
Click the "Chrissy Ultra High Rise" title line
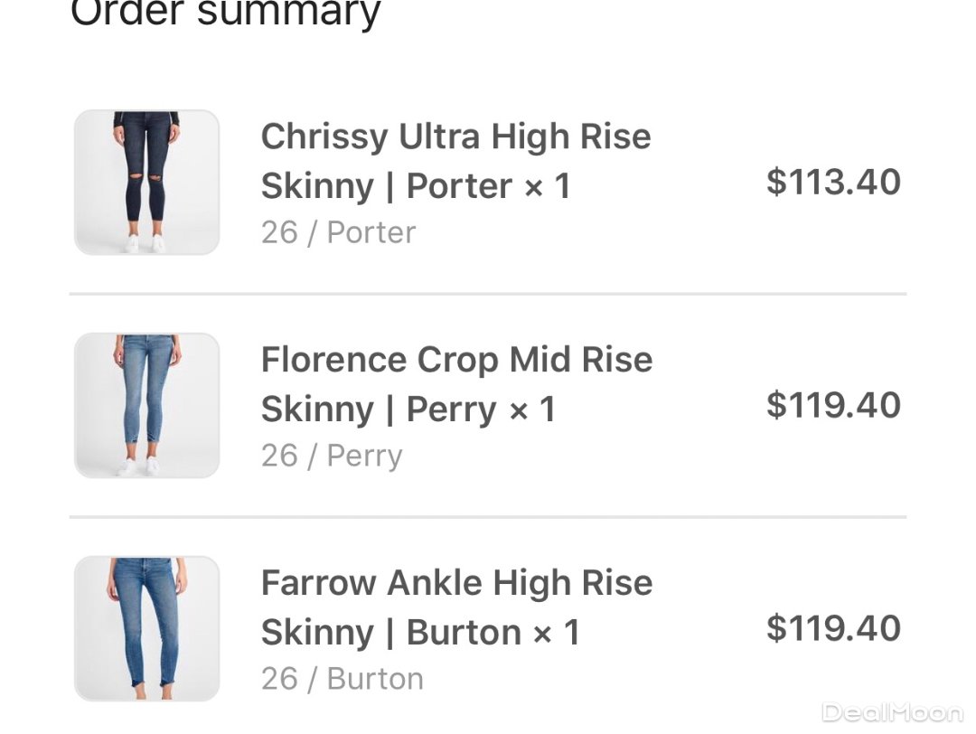pyautogui.click(x=455, y=137)
